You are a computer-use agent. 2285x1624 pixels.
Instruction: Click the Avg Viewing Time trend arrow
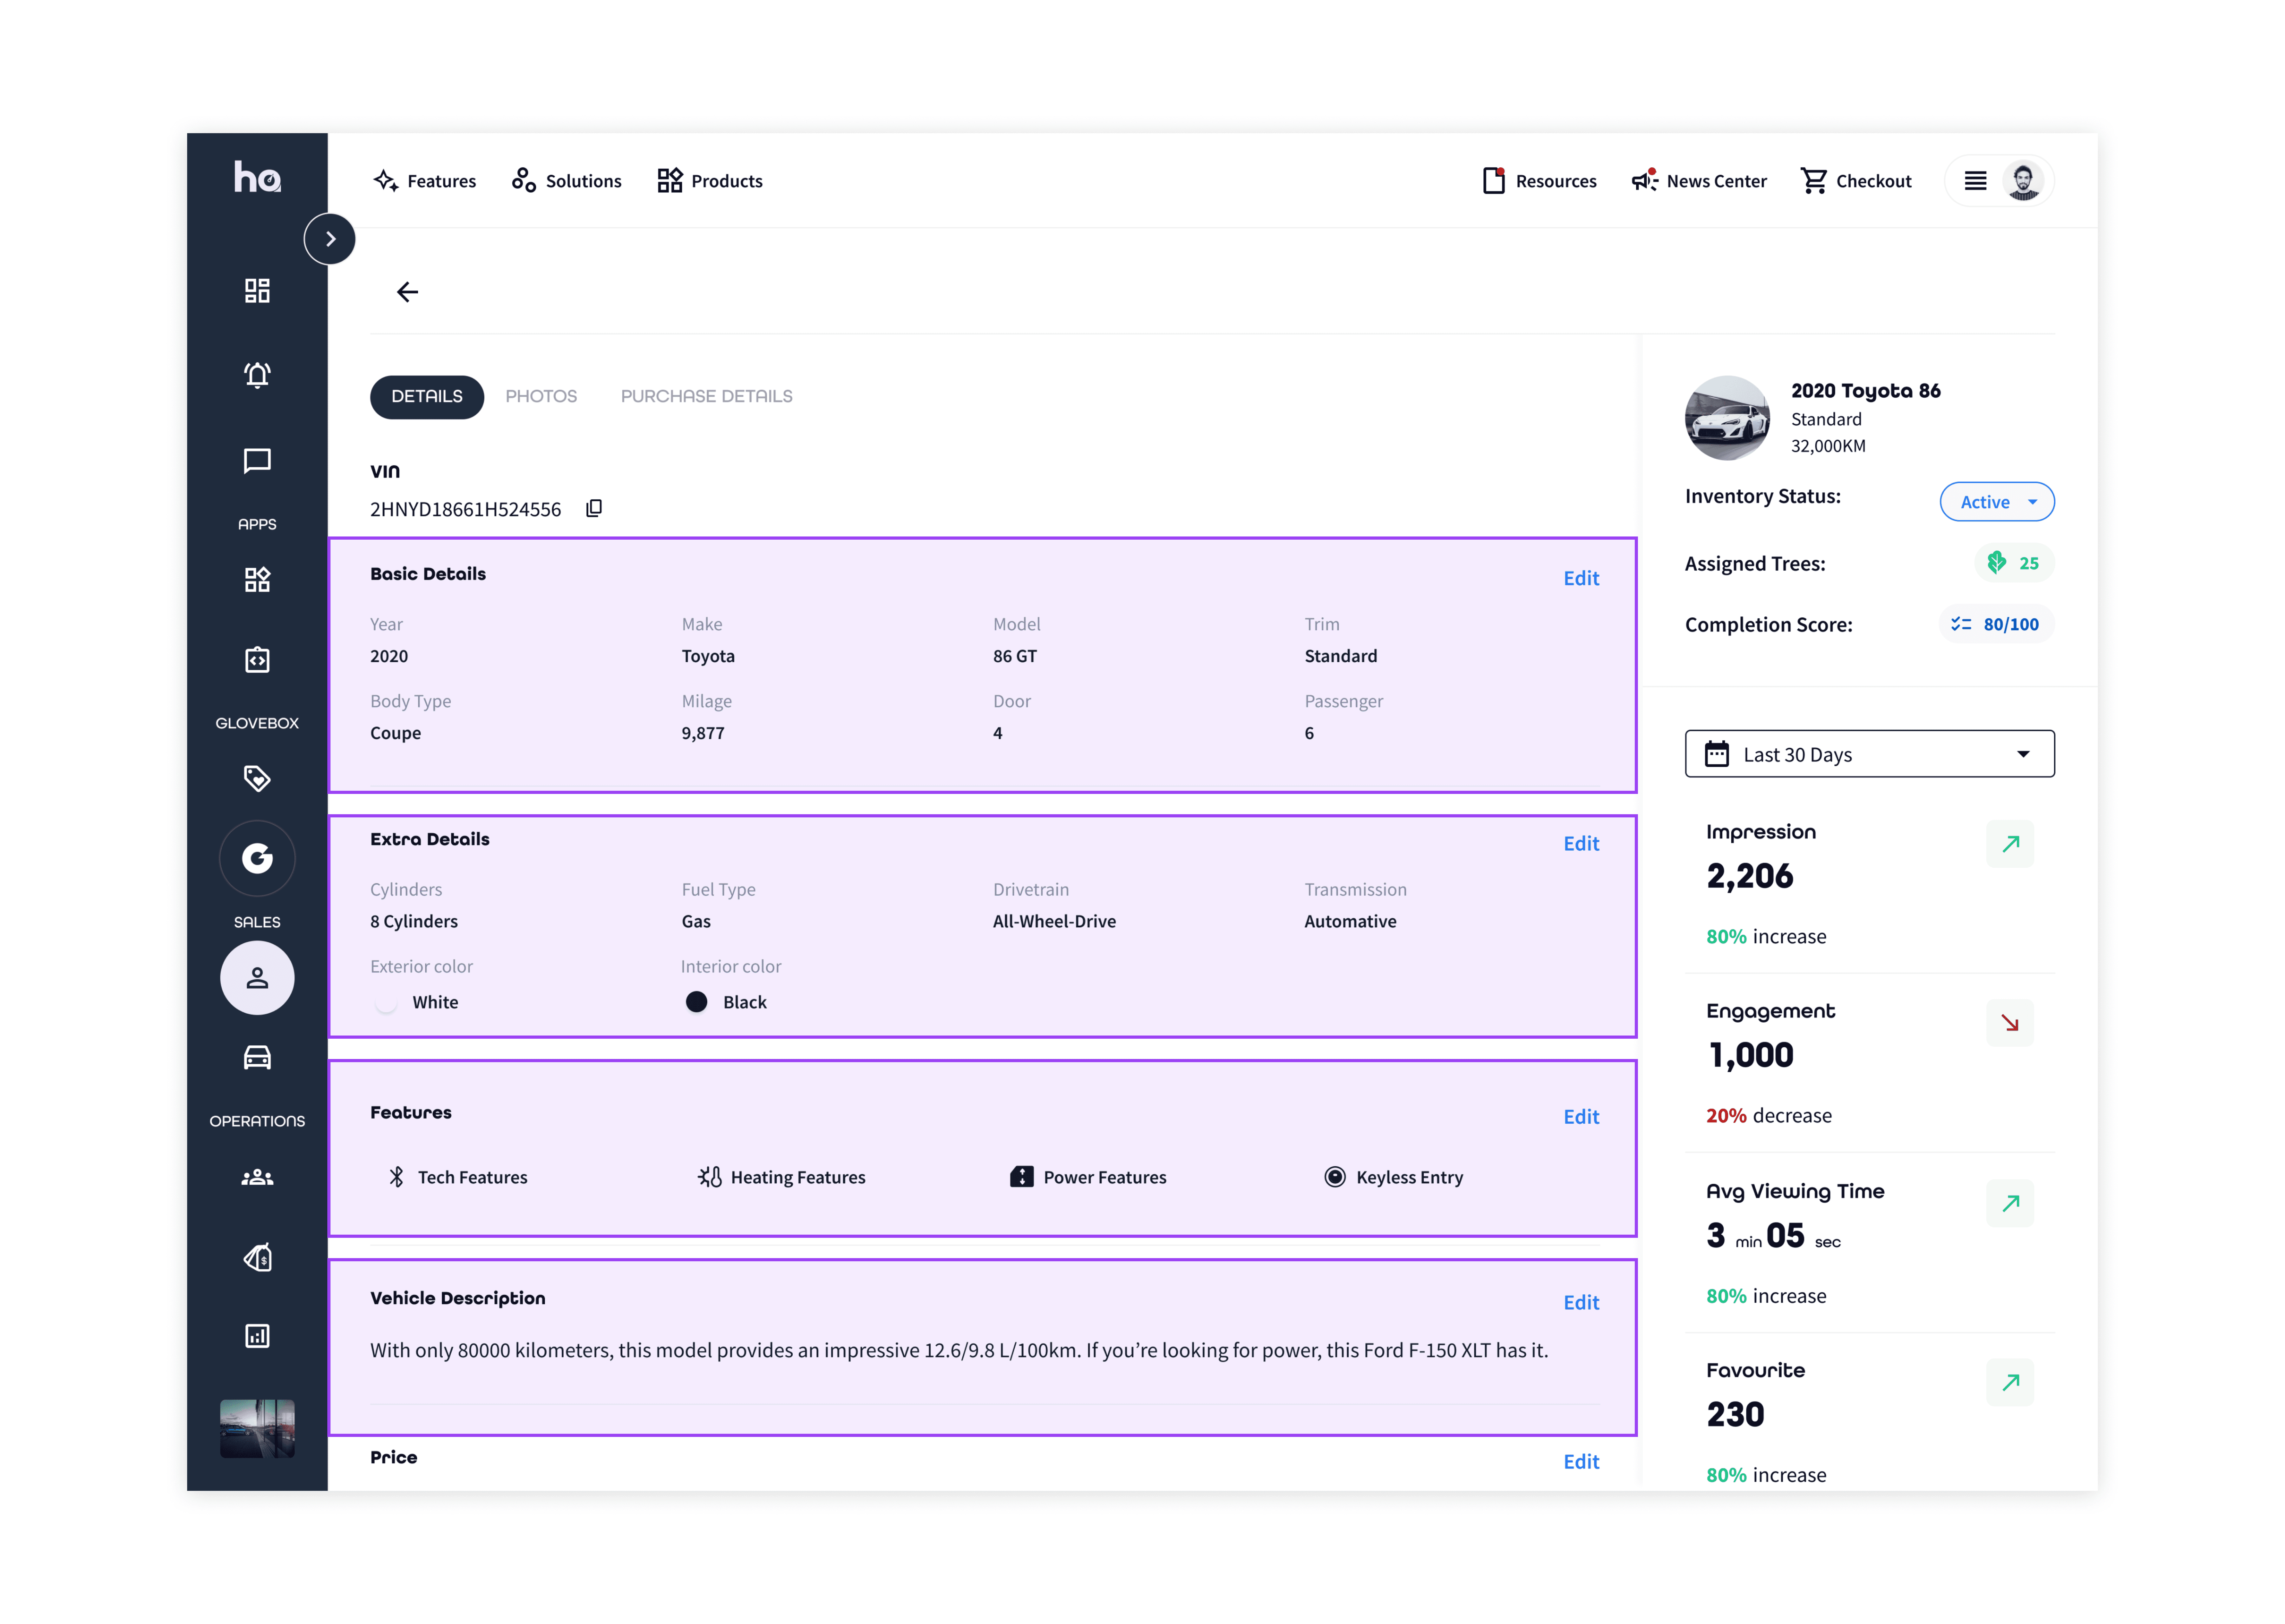(x=2010, y=1203)
